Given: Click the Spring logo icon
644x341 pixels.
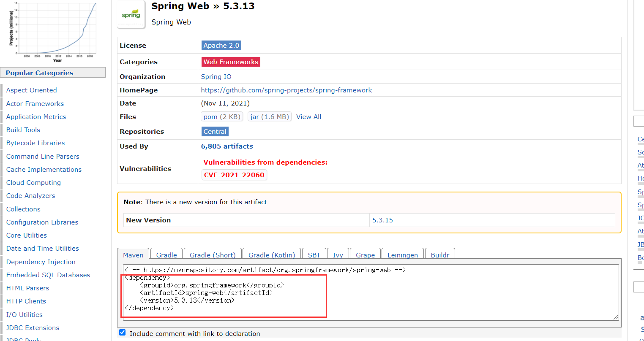Looking at the screenshot, I should click(x=131, y=14).
